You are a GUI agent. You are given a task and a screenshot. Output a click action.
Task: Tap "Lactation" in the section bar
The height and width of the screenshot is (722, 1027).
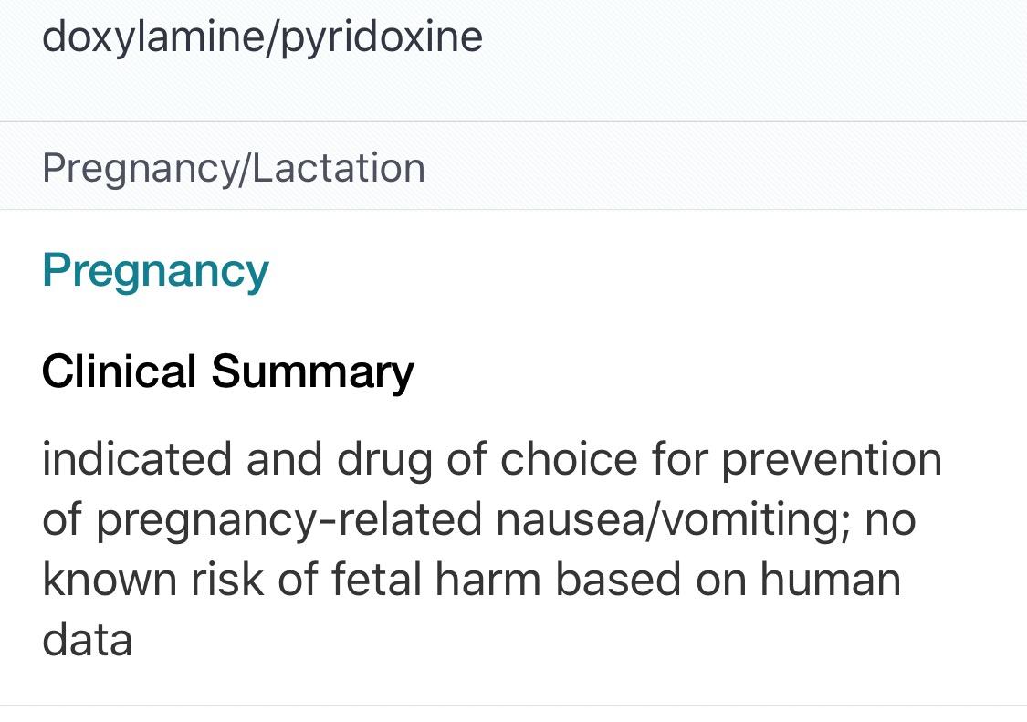click(339, 168)
